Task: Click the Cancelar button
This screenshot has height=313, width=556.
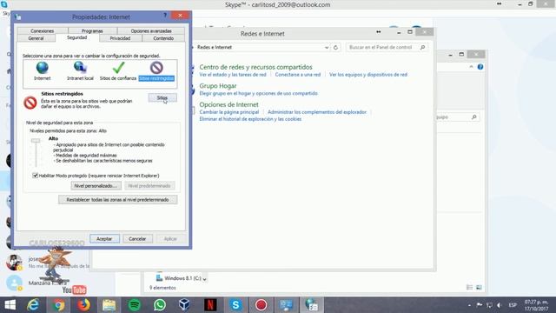Action: [137, 238]
